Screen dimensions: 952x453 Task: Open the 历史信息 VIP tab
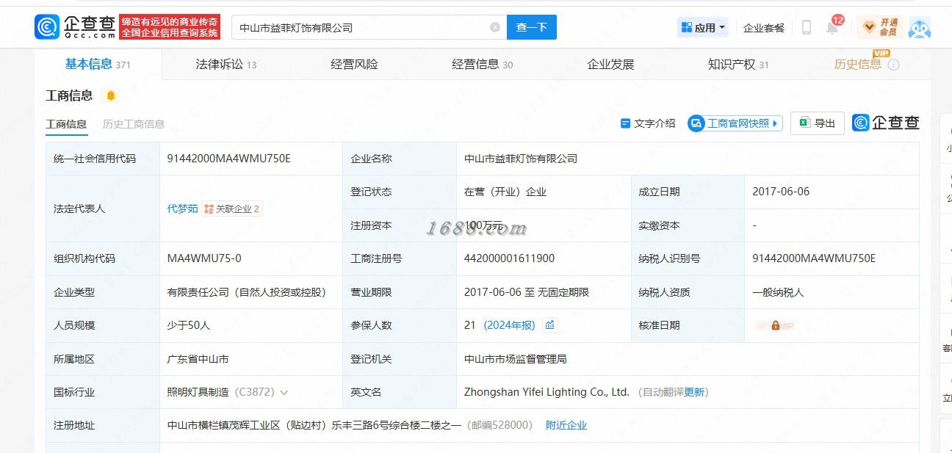point(858,64)
